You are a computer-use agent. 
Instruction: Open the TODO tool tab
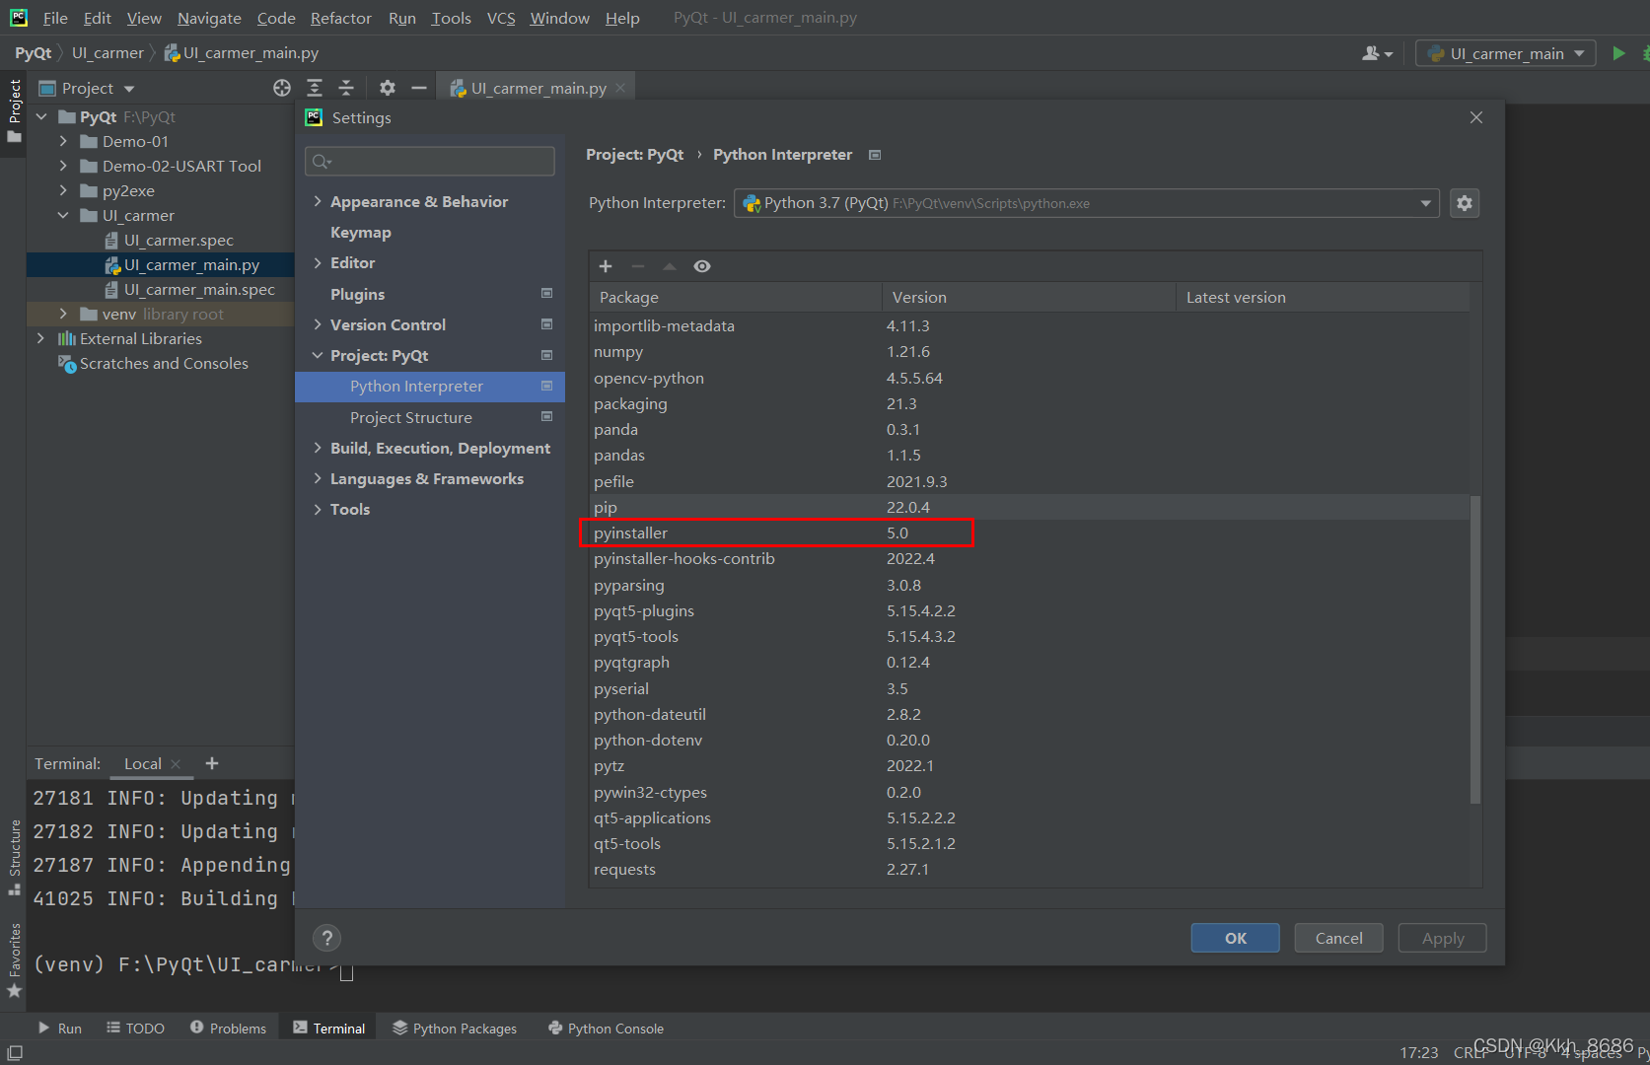pos(136,1028)
